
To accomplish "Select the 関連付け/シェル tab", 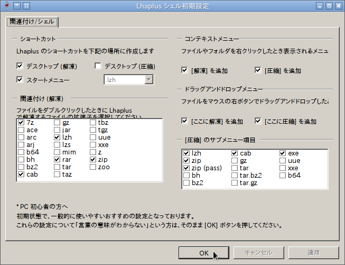I will pos(32,22).
